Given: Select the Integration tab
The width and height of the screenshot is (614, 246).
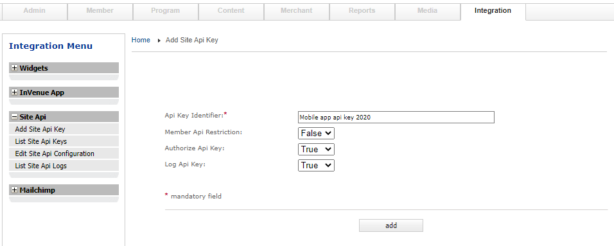Looking at the screenshot, I should (x=493, y=11).
